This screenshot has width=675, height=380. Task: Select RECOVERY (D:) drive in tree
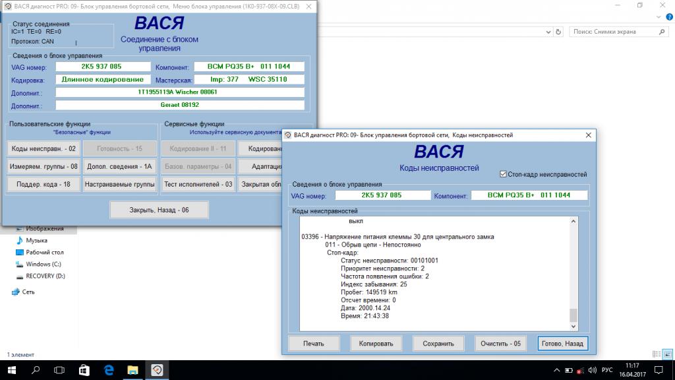coord(45,276)
